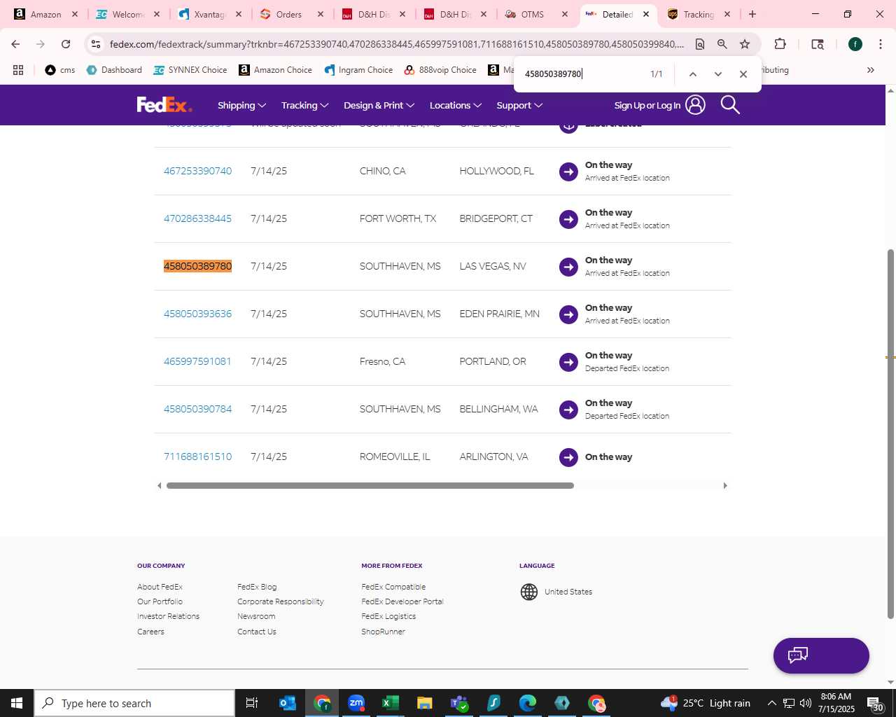Image resolution: width=896 pixels, height=717 pixels.
Task: Open tracking number 467253390740 link
Action: click(197, 172)
